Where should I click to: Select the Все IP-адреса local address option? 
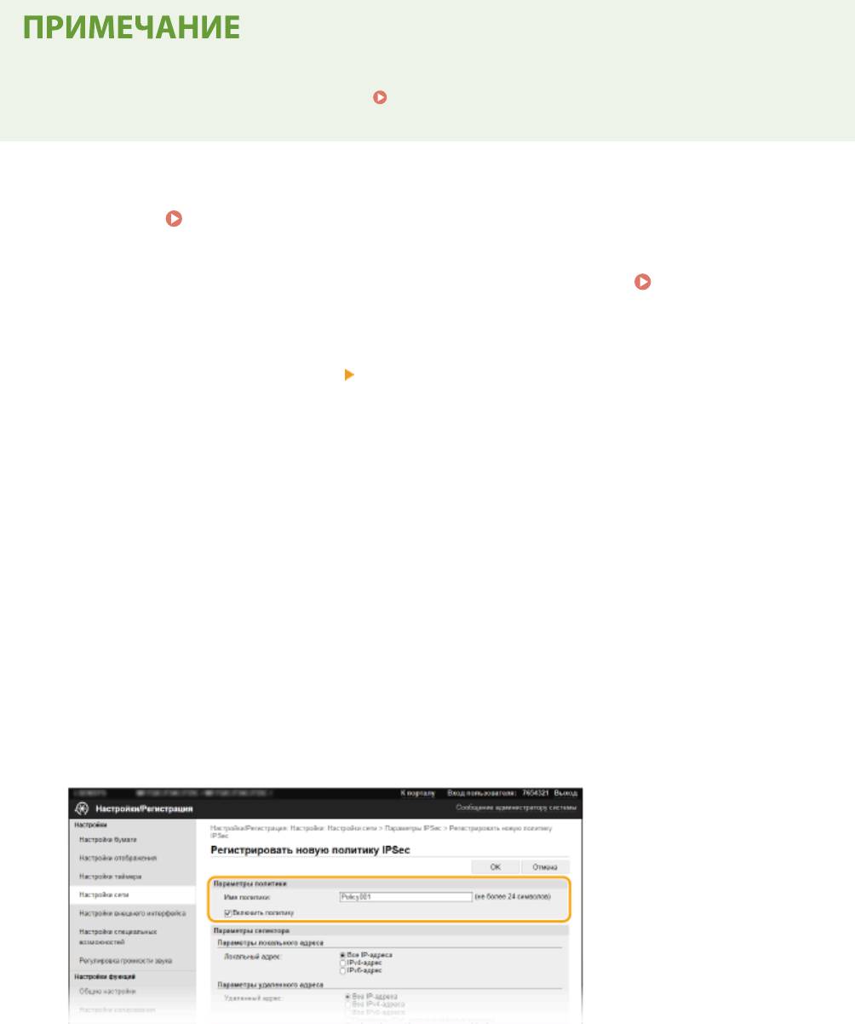(343, 955)
